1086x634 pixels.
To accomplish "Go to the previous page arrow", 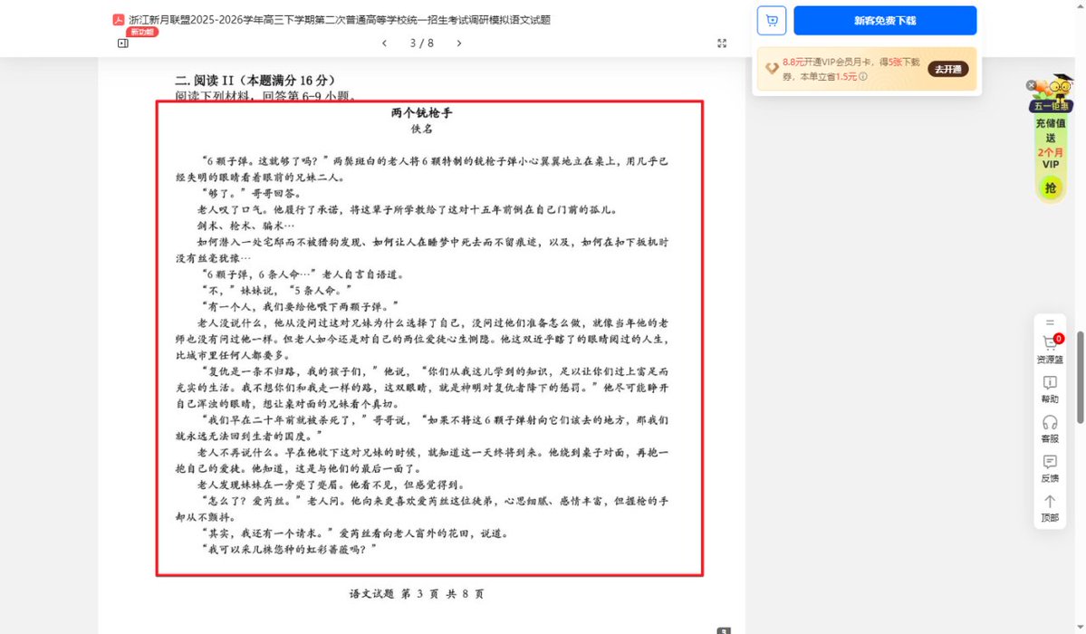I will coord(384,43).
